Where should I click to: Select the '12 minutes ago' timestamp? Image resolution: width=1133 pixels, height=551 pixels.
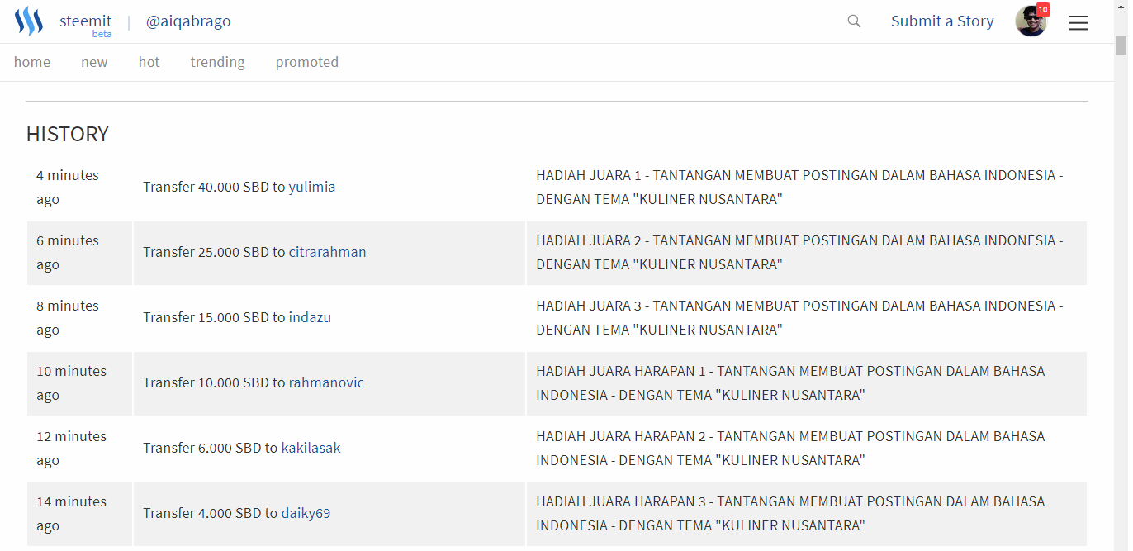tap(71, 448)
